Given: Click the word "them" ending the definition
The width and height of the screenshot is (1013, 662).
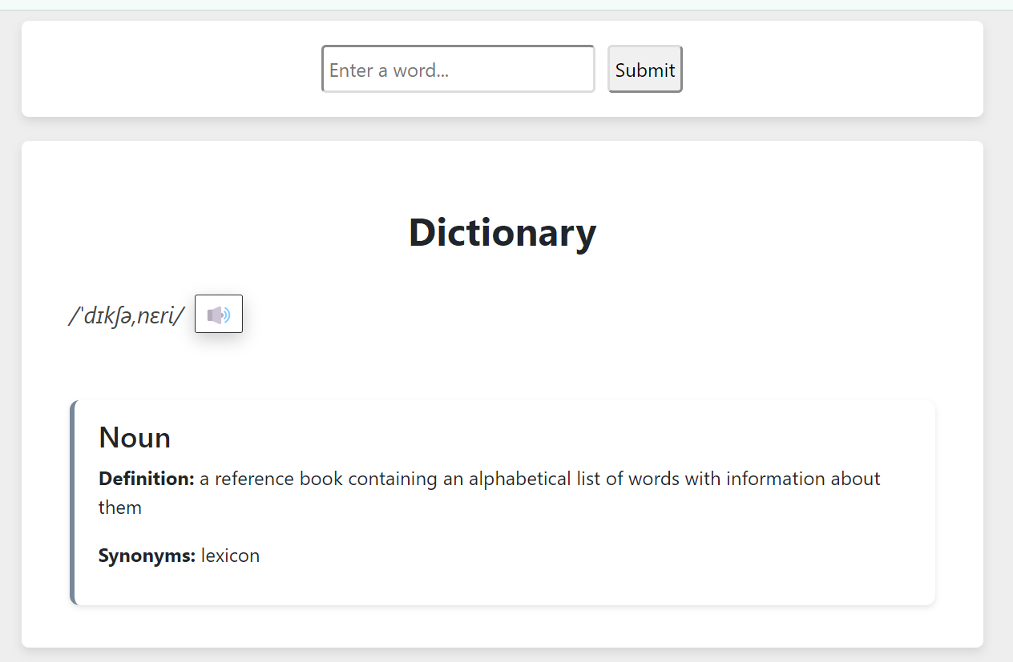Looking at the screenshot, I should 120,508.
